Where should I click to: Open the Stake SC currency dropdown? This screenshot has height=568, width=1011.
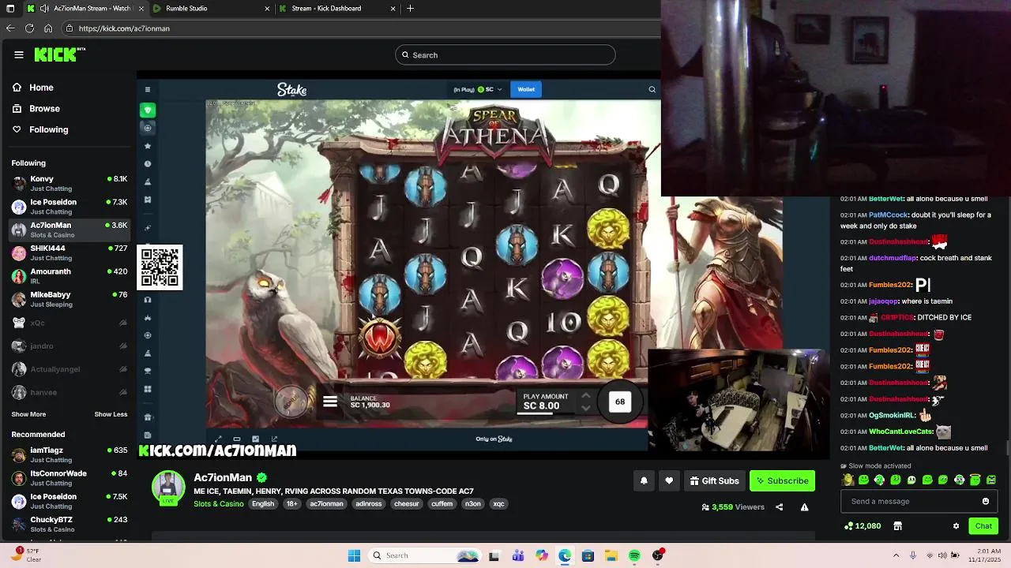[490, 90]
